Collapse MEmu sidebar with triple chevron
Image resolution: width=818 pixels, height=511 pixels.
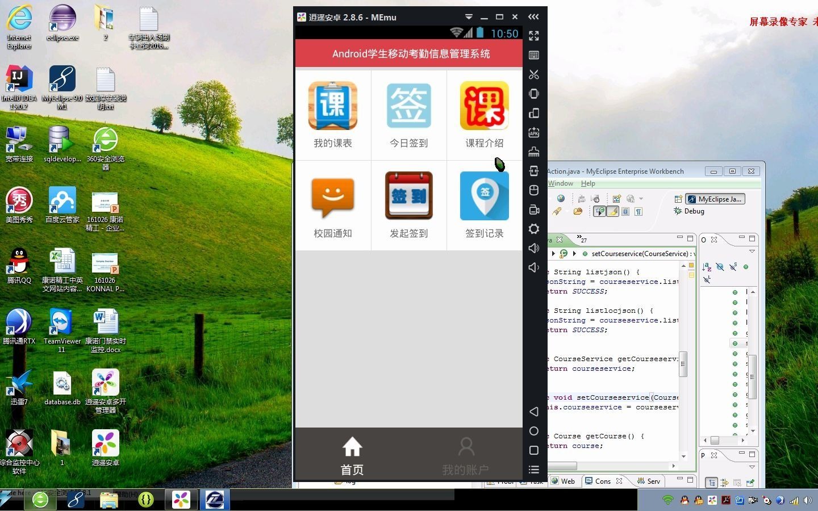point(533,17)
